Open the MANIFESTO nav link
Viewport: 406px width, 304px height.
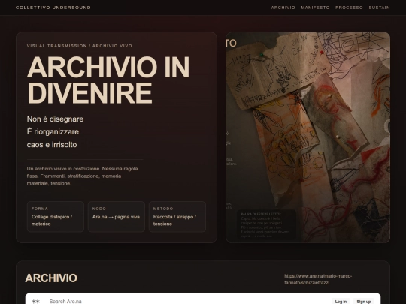pos(315,8)
